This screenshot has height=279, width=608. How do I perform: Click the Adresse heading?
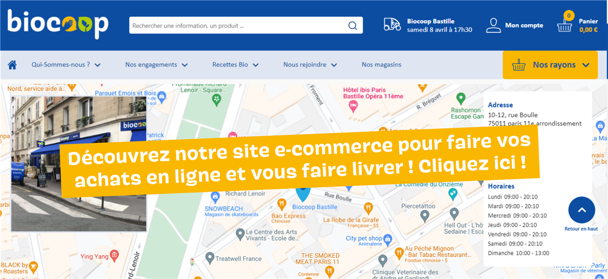pyautogui.click(x=500, y=105)
